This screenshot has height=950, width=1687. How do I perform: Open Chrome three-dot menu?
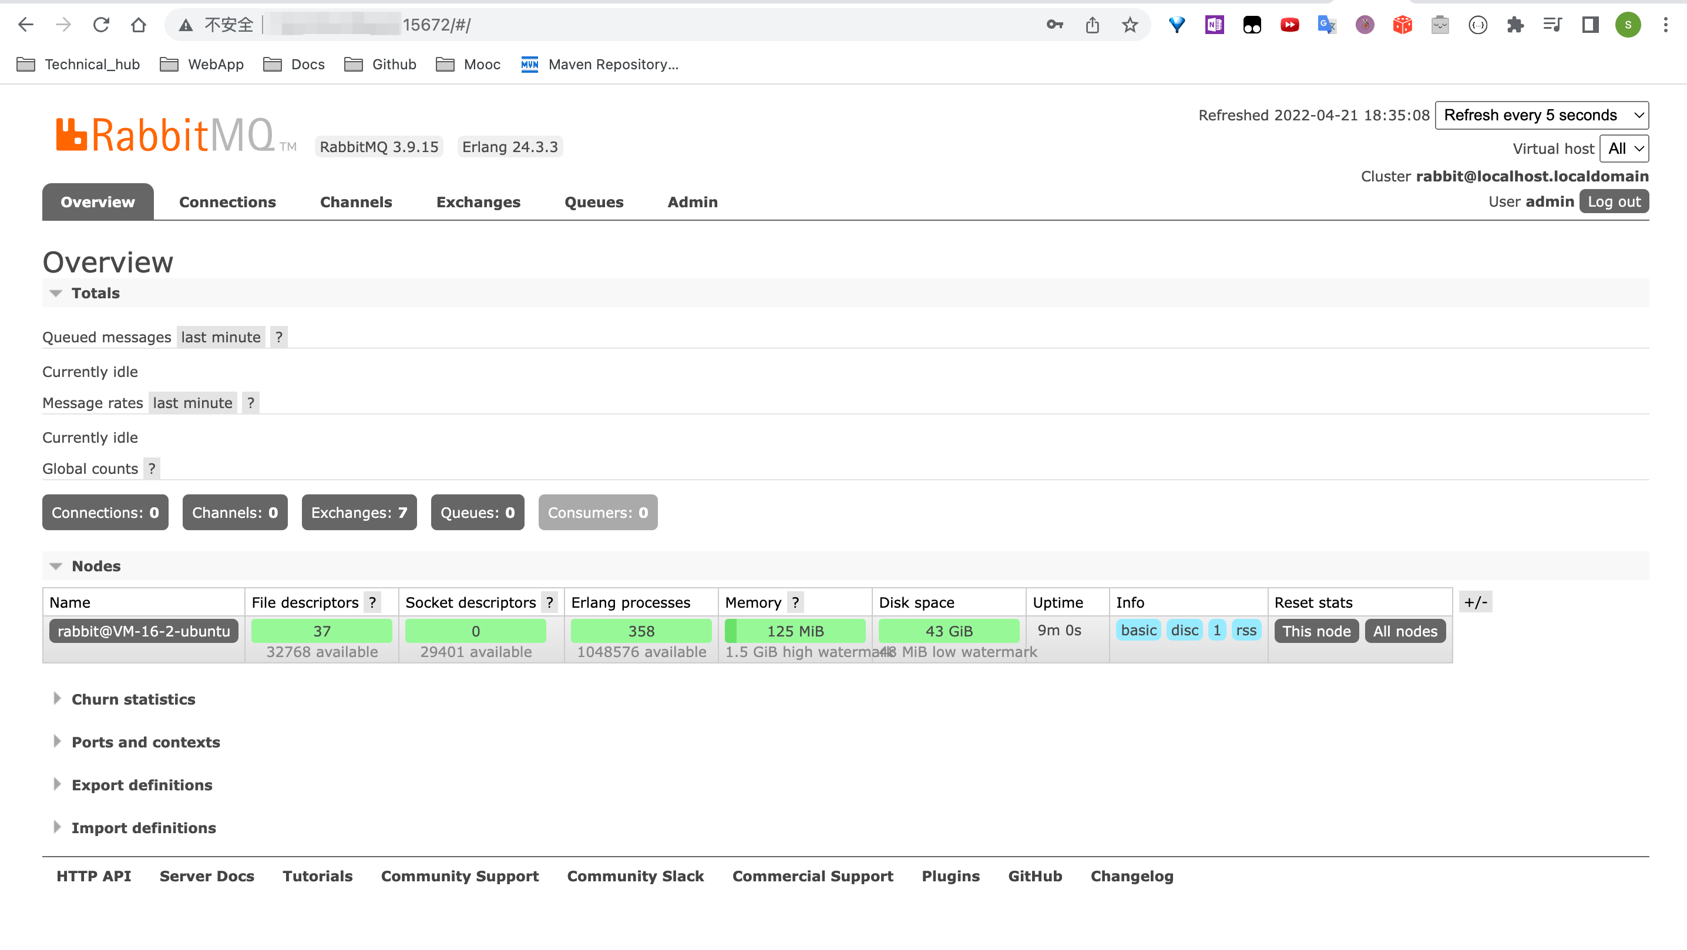coord(1665,25)
